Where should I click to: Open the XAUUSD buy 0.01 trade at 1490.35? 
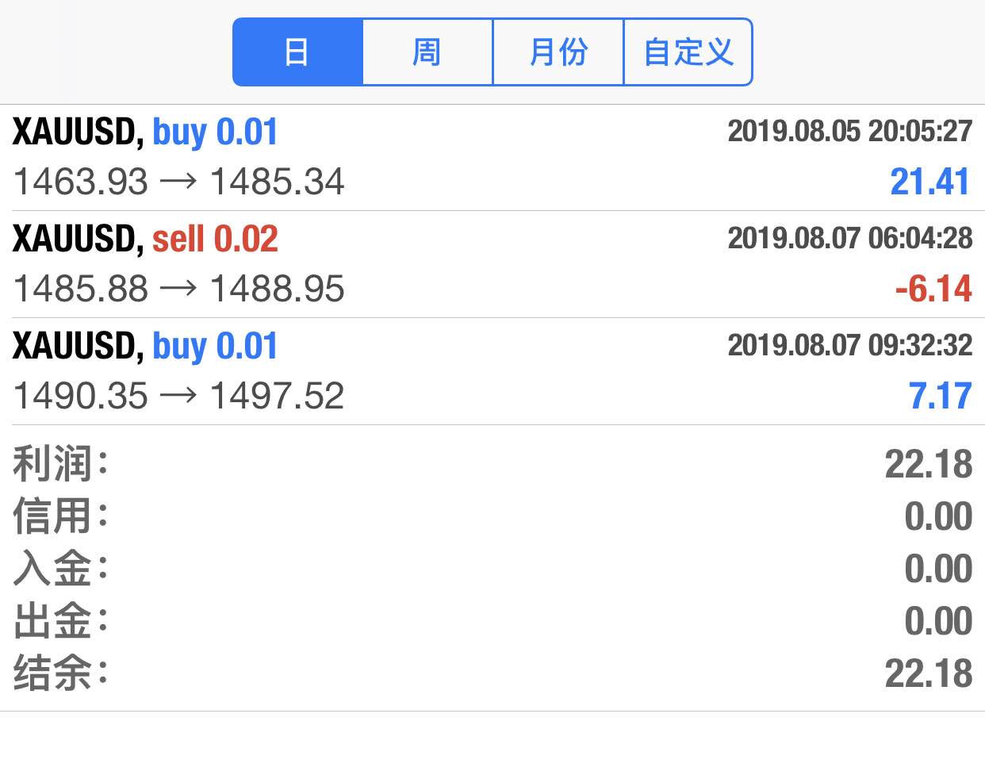pos(492,371)
